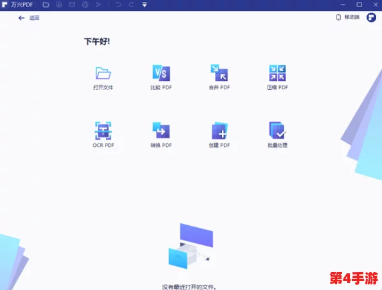Click the 创建 PDF tool

pyautogui.click(x=219, y=130)
